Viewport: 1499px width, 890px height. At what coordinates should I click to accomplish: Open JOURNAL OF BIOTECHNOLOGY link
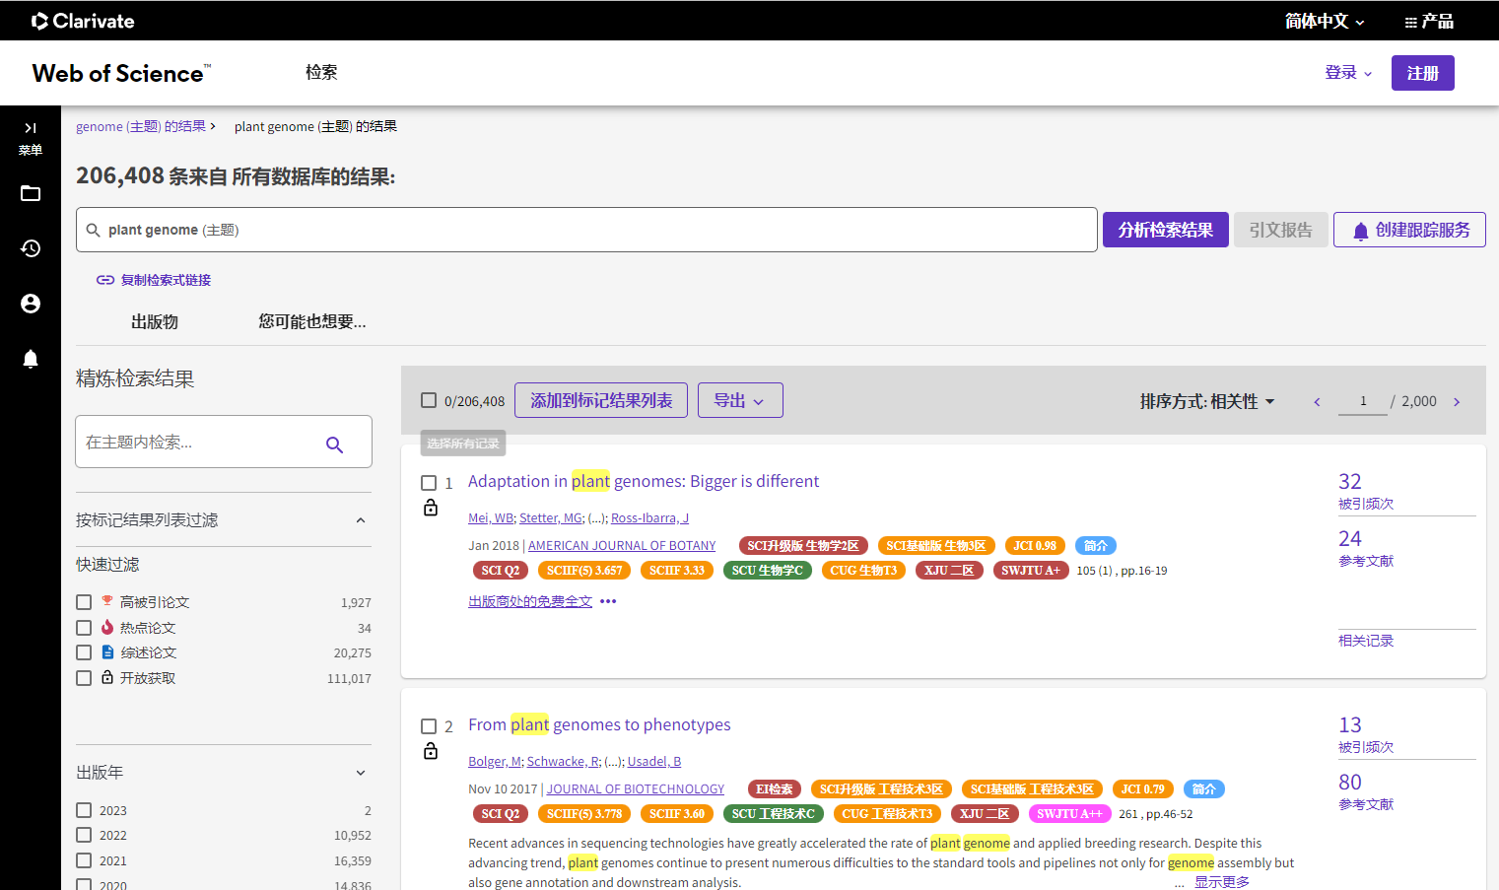636,789
